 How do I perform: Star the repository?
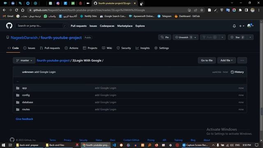coord(238,37)
